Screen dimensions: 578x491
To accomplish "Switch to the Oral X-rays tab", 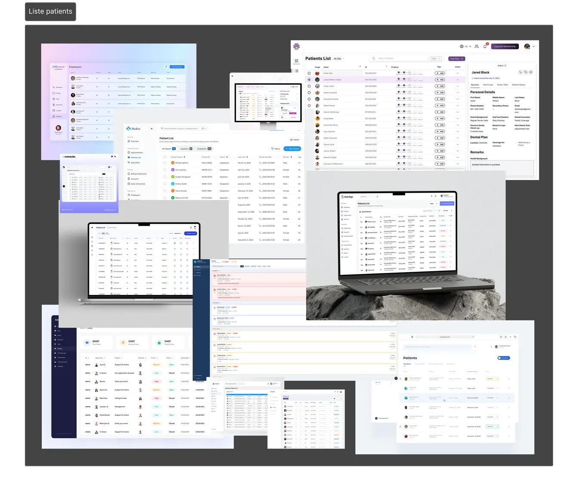I will coord(488,85).
